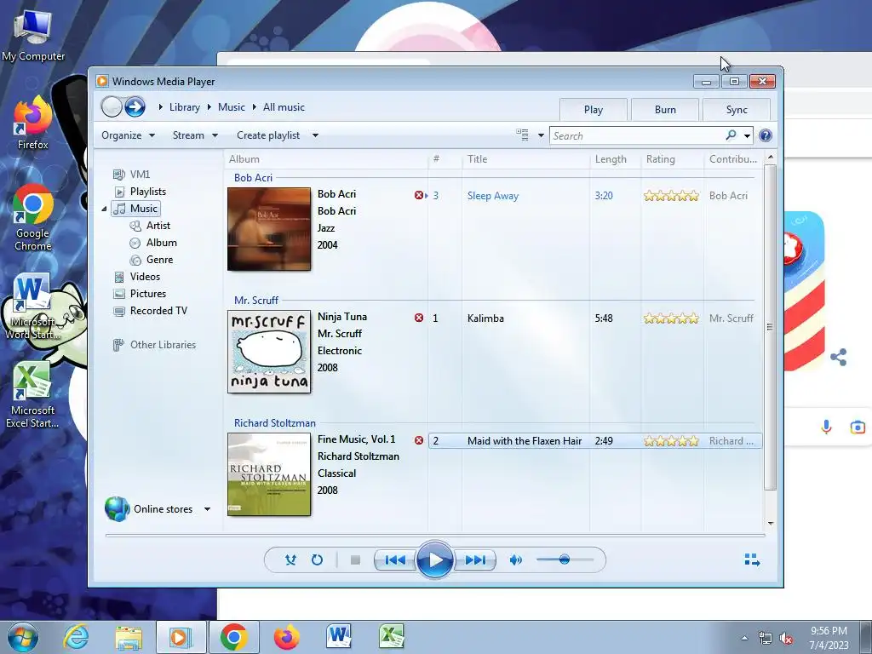Collapse the Music tree node
872x654 pixels.
click(104, 209)
